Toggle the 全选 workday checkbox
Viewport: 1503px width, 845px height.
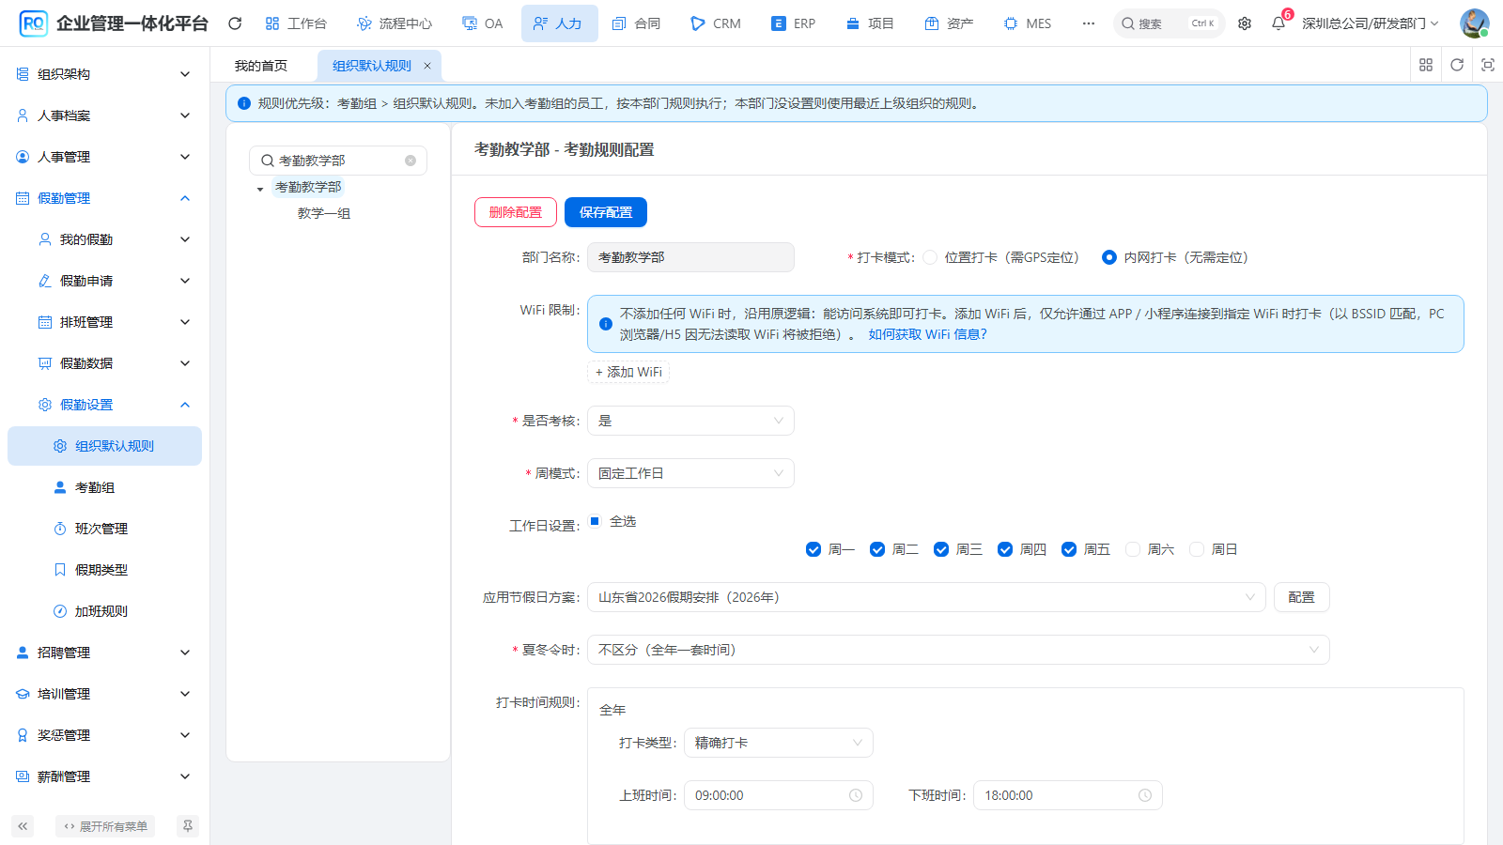[x=595, y=521]
